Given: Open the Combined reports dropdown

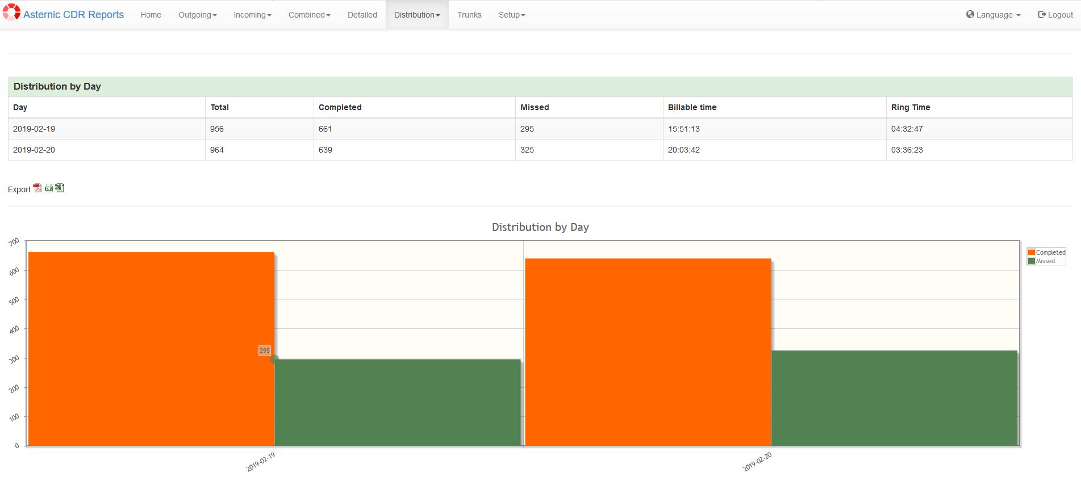Looking at the screenshot, I should [309, 15].
